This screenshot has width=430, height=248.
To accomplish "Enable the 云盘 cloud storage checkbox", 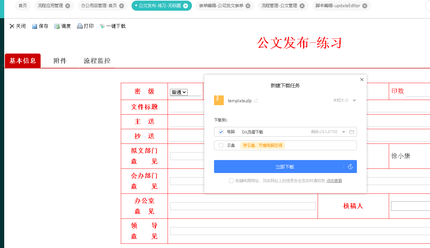I will (221, 145).
